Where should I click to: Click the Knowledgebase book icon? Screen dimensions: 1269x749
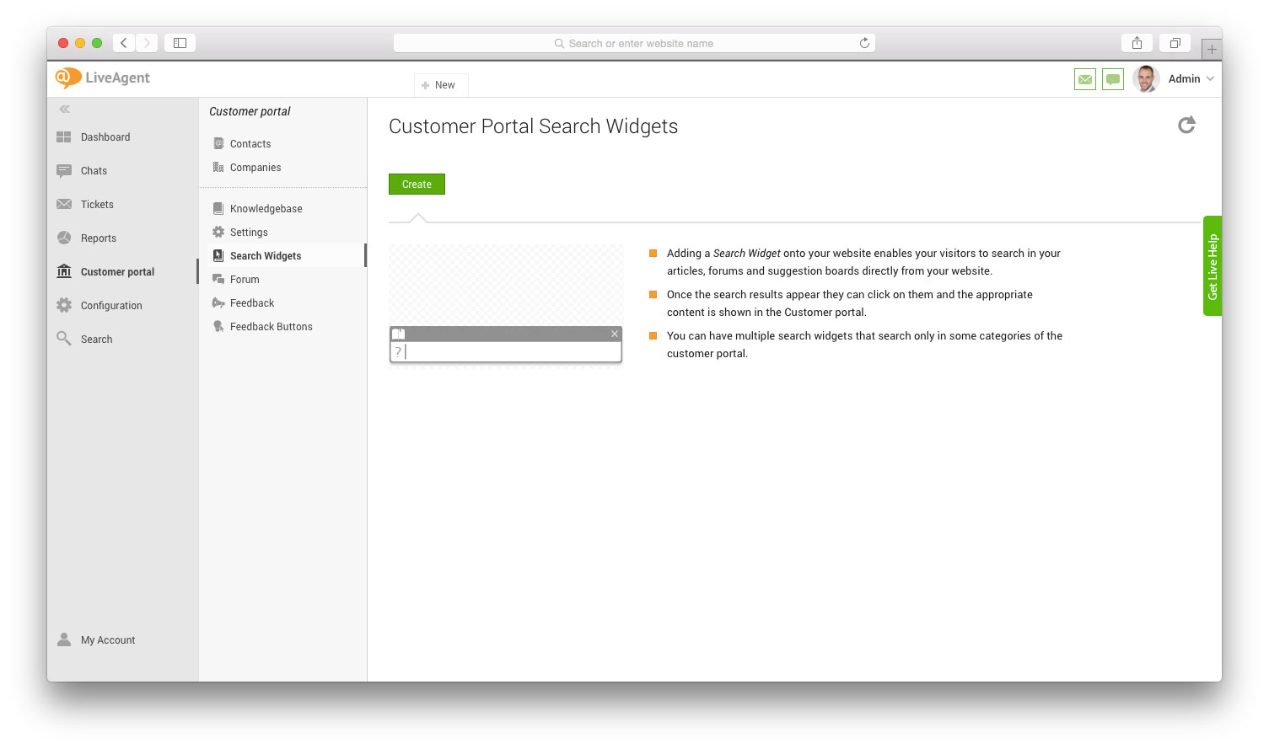[218, 208]
